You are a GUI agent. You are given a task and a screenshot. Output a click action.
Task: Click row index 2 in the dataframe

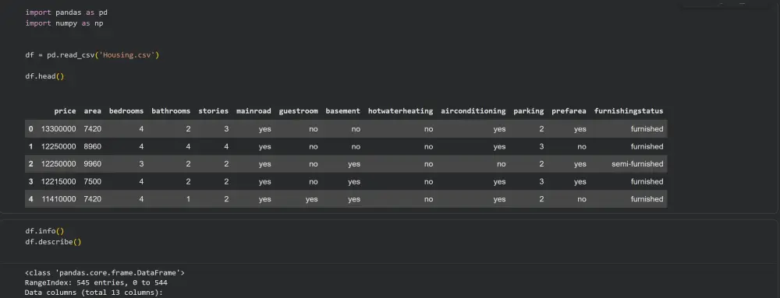point(31,163)
